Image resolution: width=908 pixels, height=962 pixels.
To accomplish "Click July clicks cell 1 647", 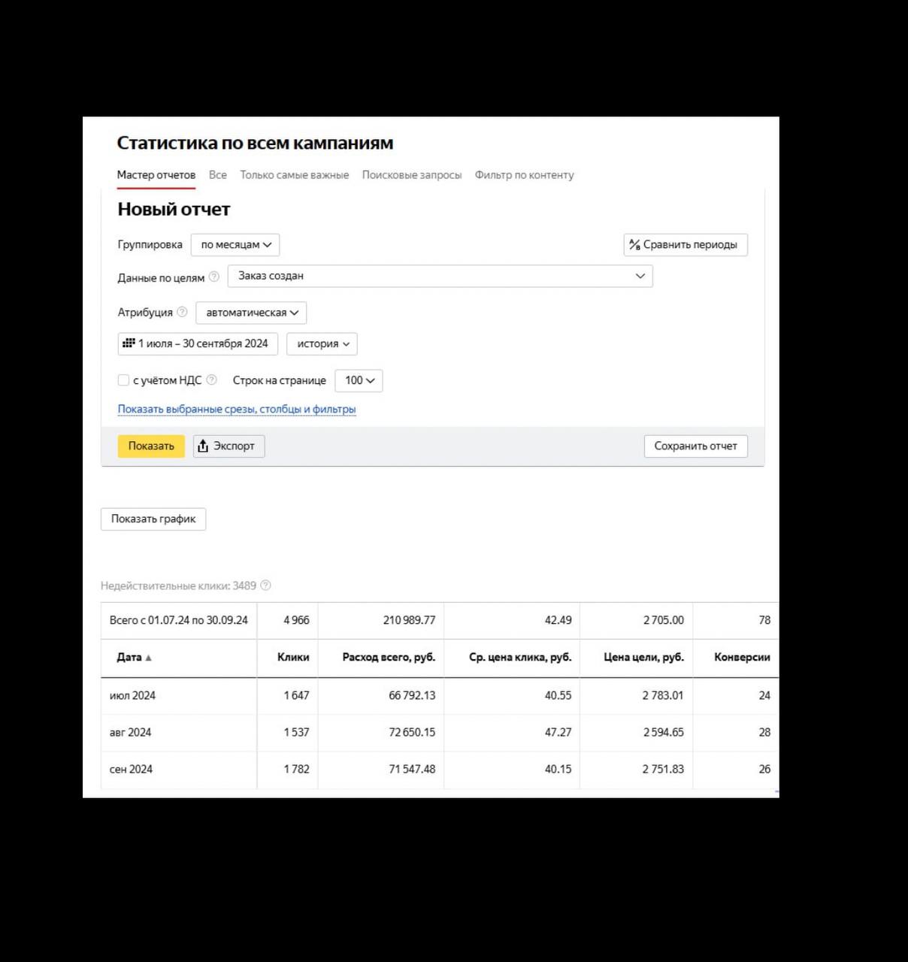I will pyautogui.click(x=296, y=696).
